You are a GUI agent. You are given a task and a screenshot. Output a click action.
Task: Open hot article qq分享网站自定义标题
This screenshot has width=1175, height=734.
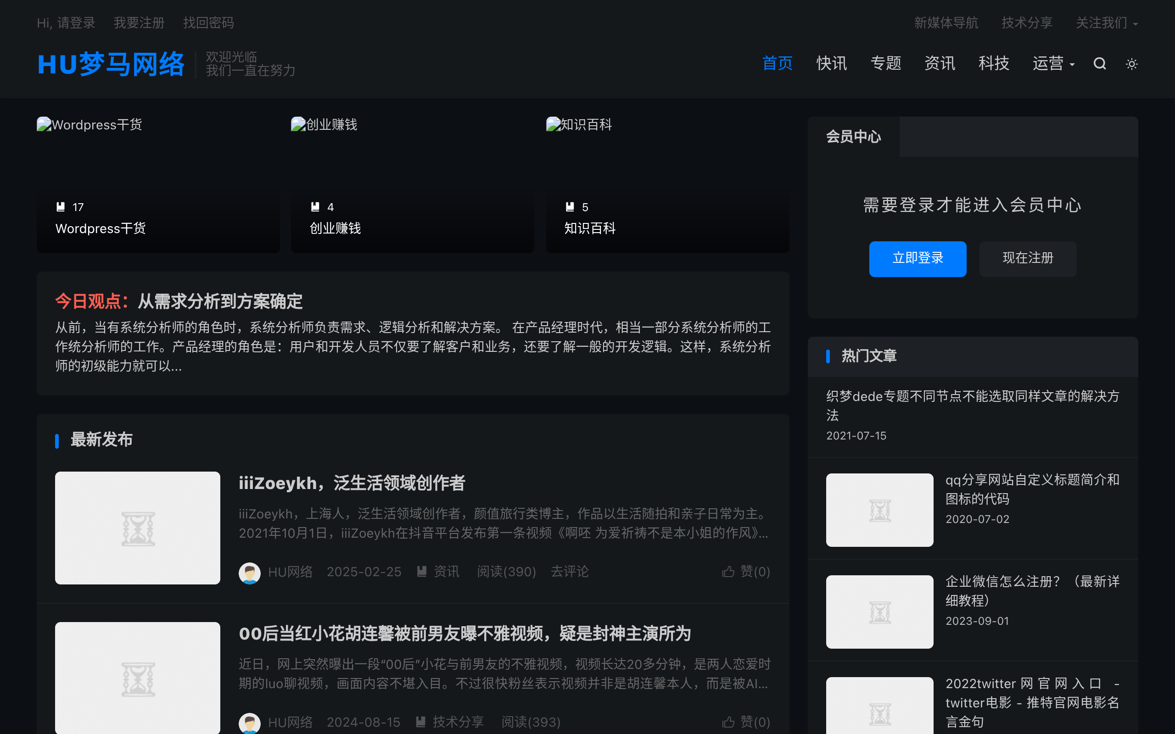[1032, 489]
